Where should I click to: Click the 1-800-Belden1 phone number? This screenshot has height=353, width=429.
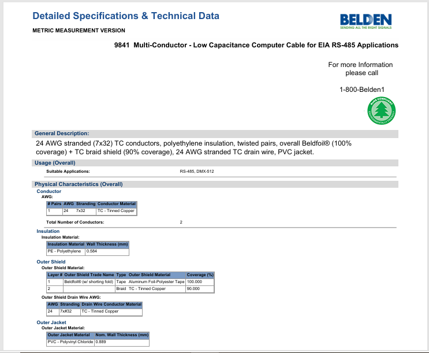(361, 90)
